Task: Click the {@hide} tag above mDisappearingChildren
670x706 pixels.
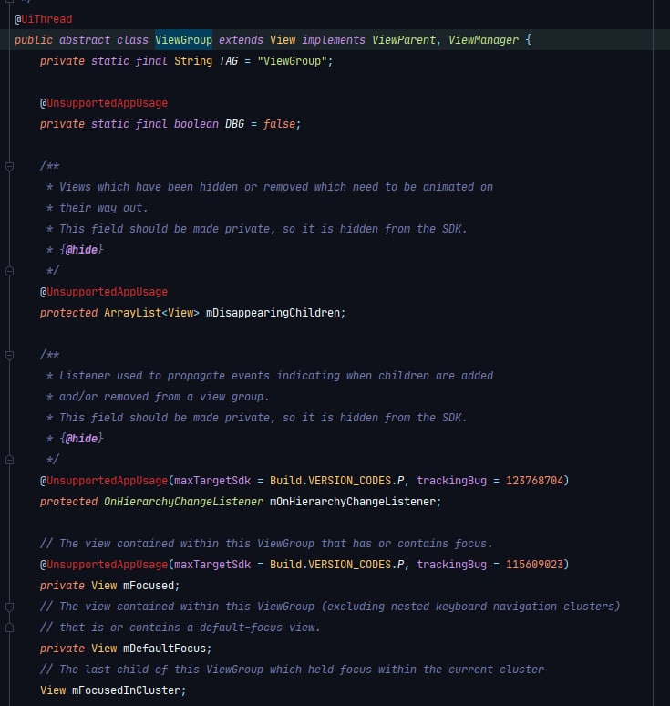Action: 81,250
